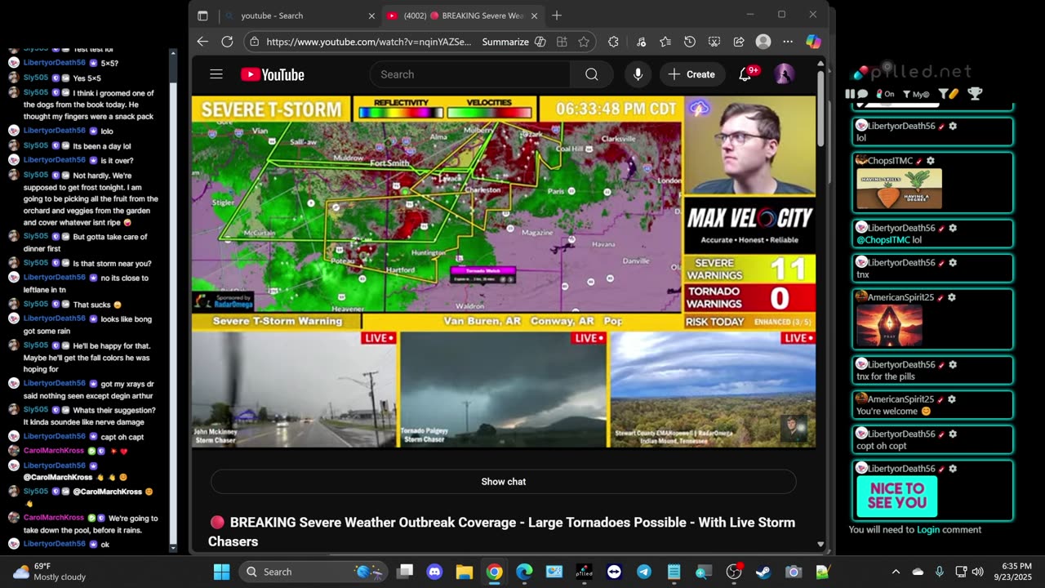Open browser history clock icon

click(x=690, y=42)
